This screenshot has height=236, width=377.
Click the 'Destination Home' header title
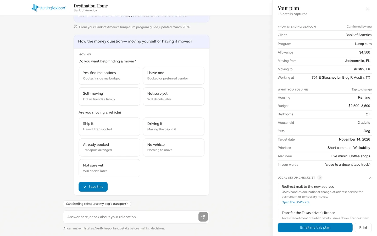click(x=91, y=6)
